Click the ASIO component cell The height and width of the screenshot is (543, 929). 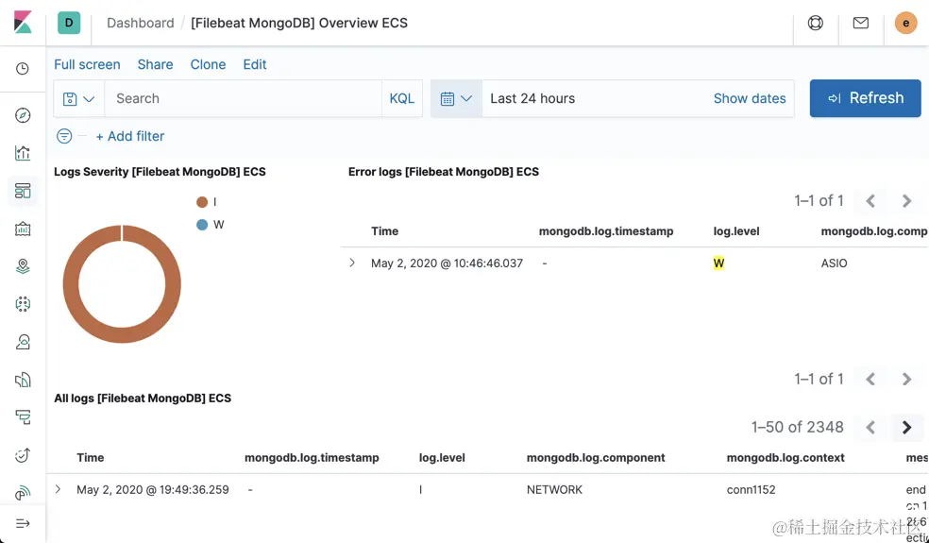click(835, 263)
